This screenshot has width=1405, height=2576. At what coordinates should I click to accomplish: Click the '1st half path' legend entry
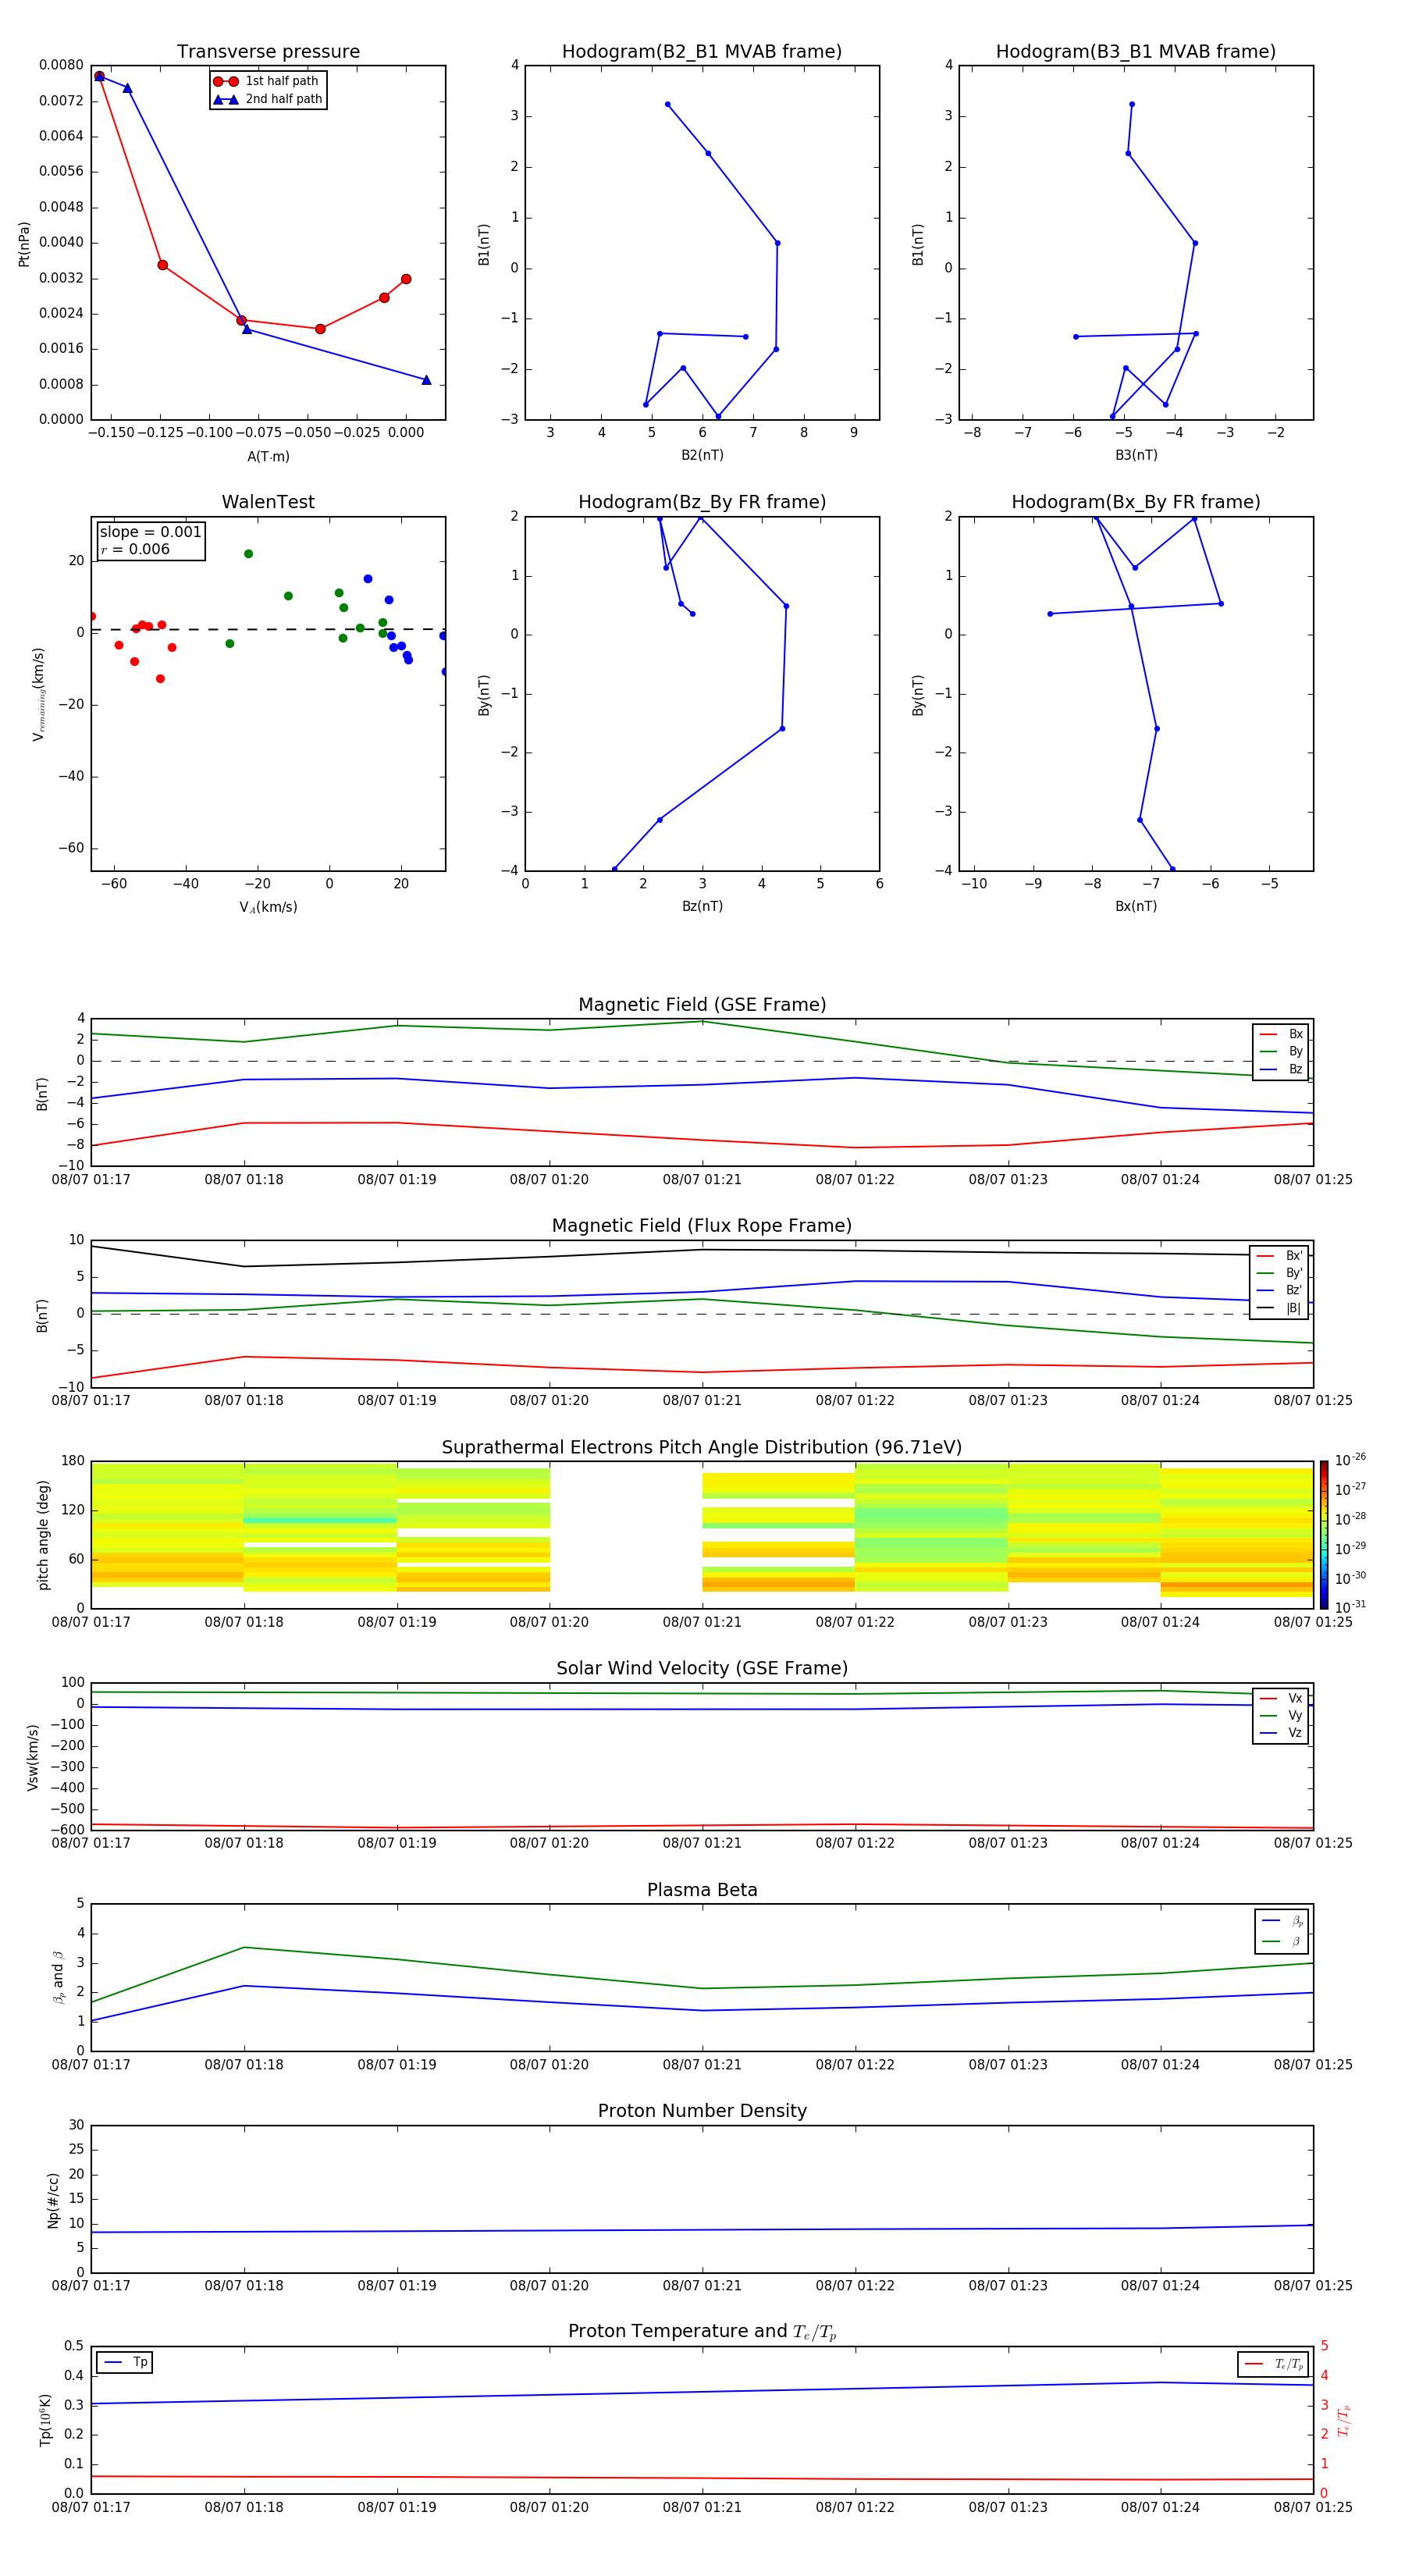coord(267,81)
